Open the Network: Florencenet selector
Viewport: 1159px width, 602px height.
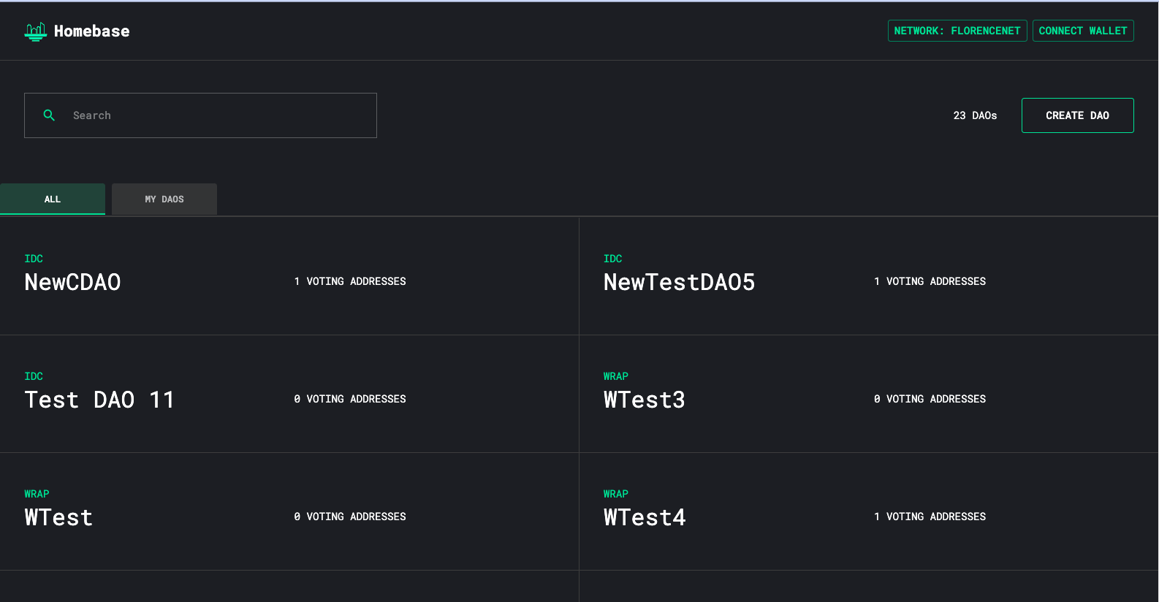[x=957, y=31]
